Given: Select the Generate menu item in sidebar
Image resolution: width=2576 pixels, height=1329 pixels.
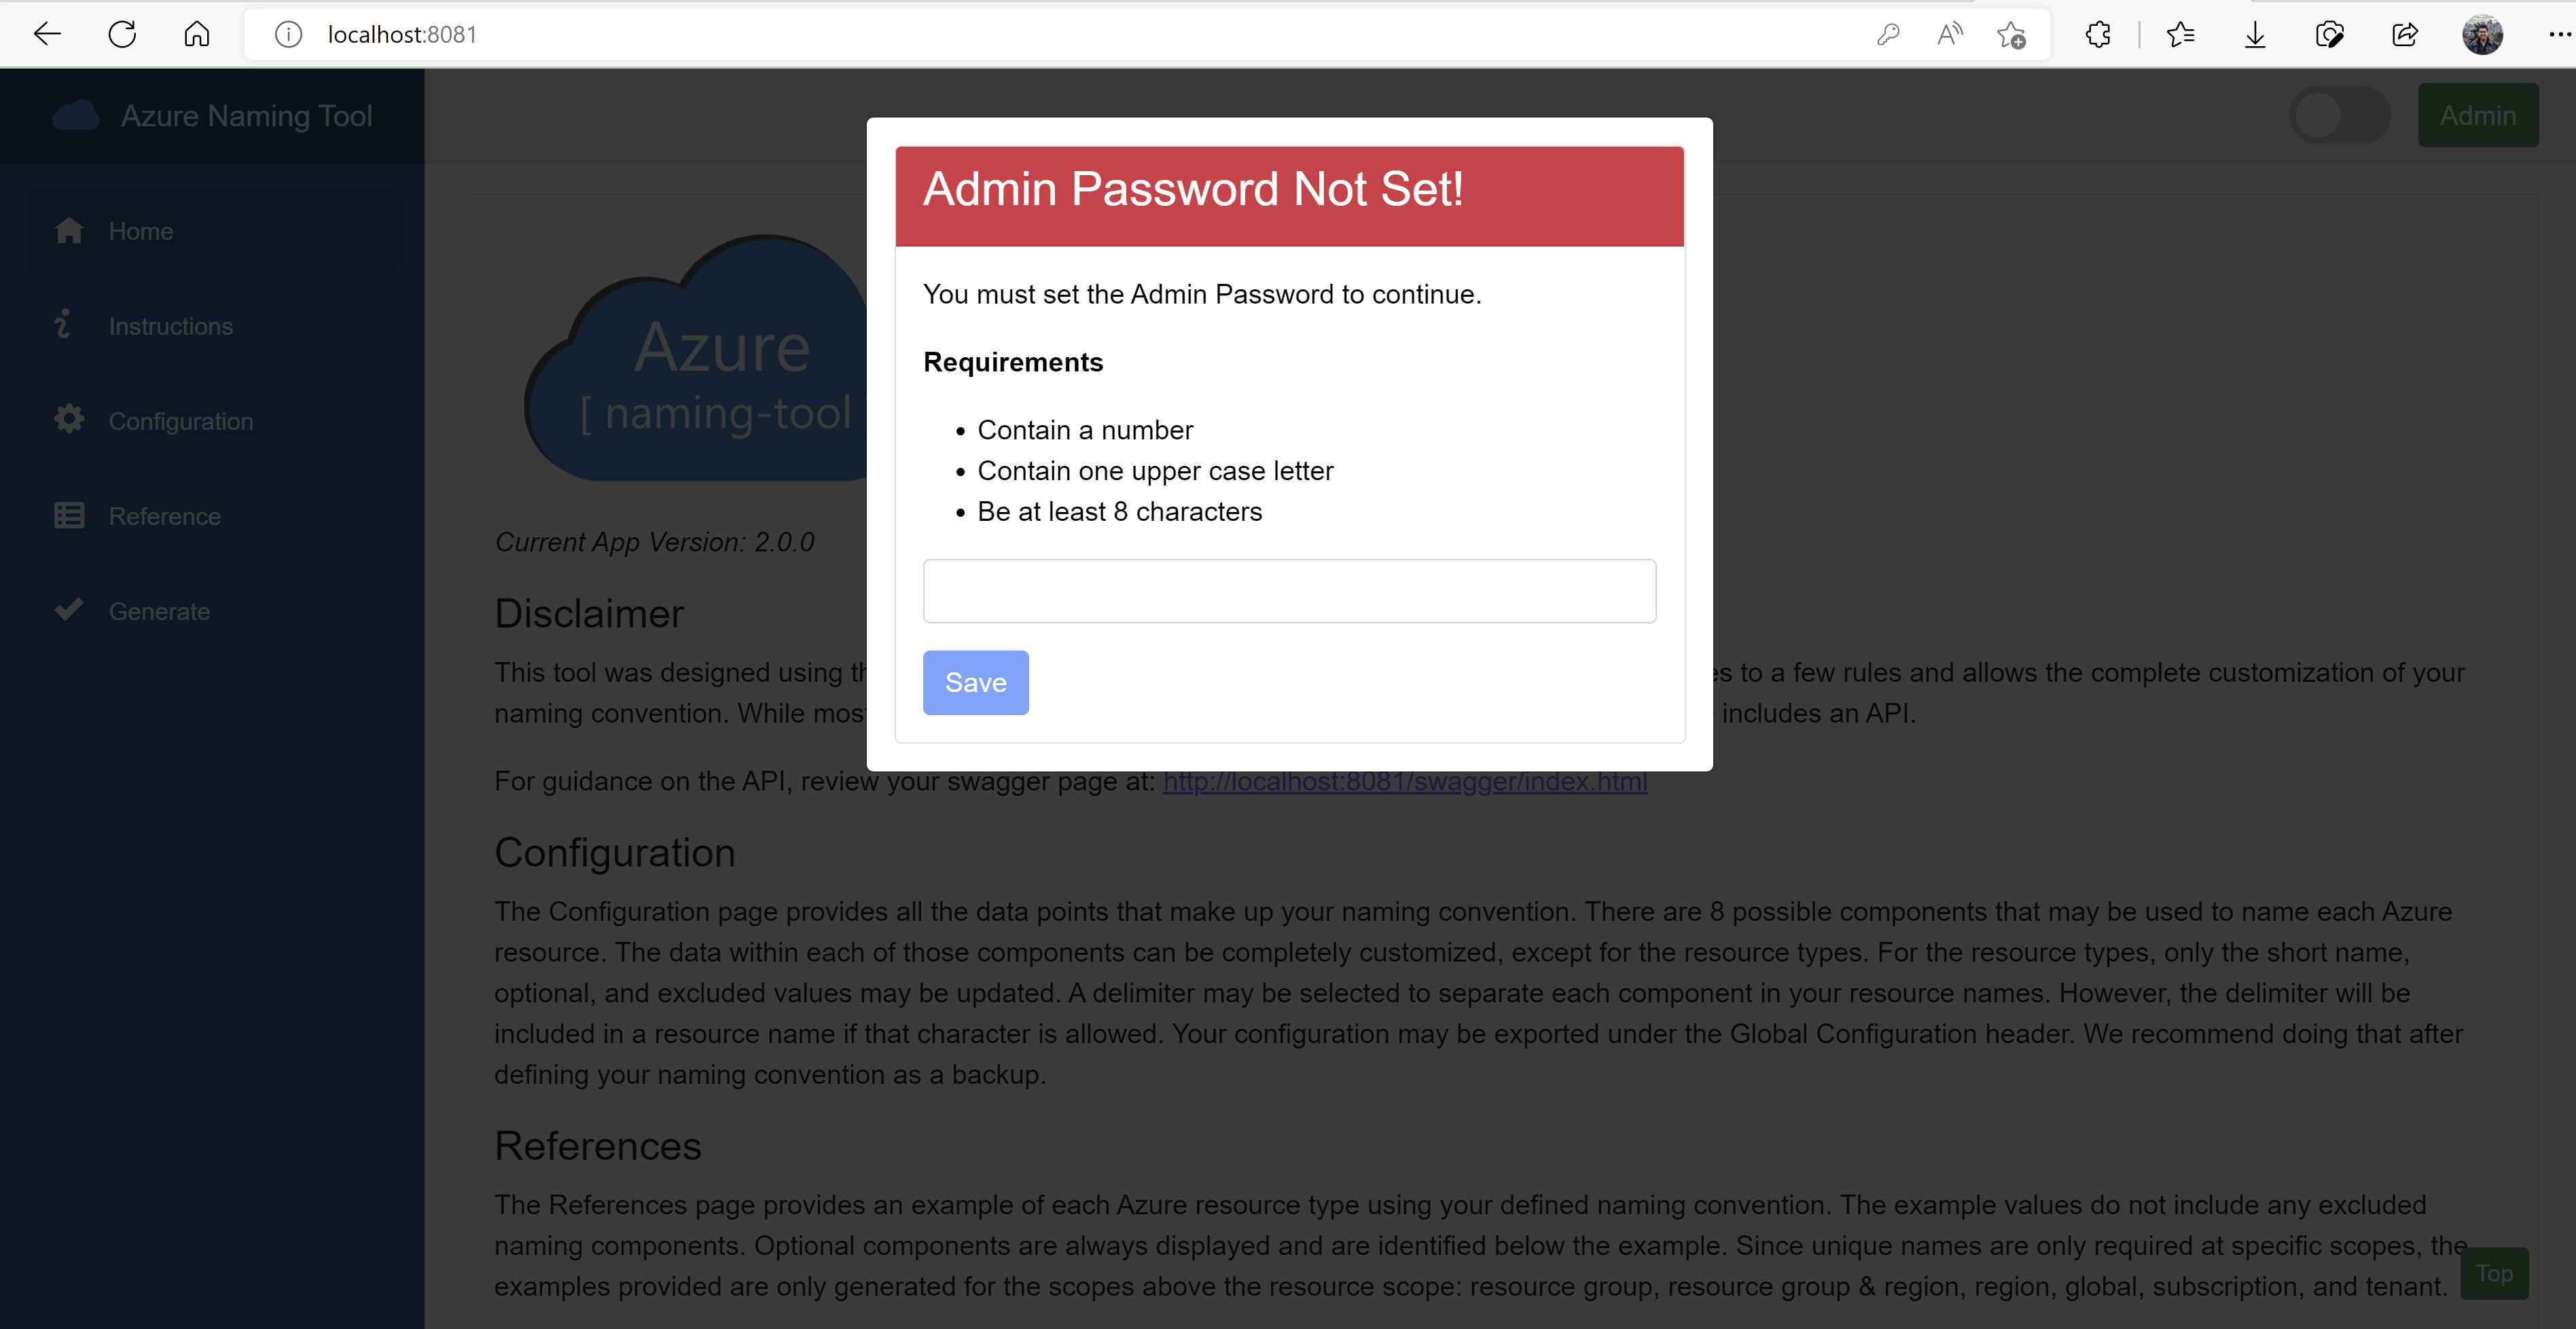Looking at the screenshot, I should pyautogui.click(x=161, y=611).
